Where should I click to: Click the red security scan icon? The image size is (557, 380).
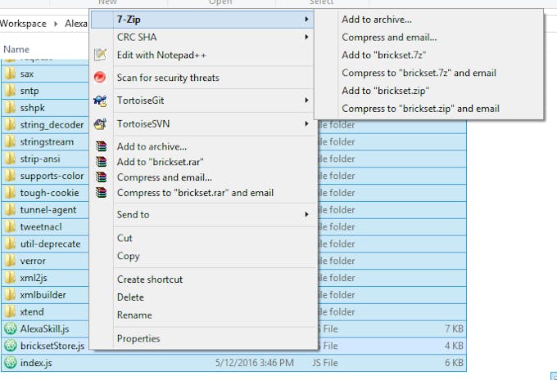tap(100, 77)
